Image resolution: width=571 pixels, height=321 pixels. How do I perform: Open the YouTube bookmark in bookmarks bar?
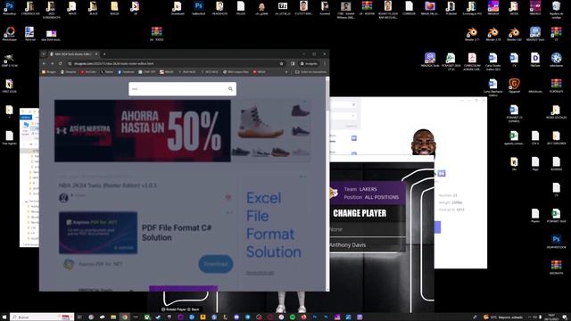[x=88, y=72]
